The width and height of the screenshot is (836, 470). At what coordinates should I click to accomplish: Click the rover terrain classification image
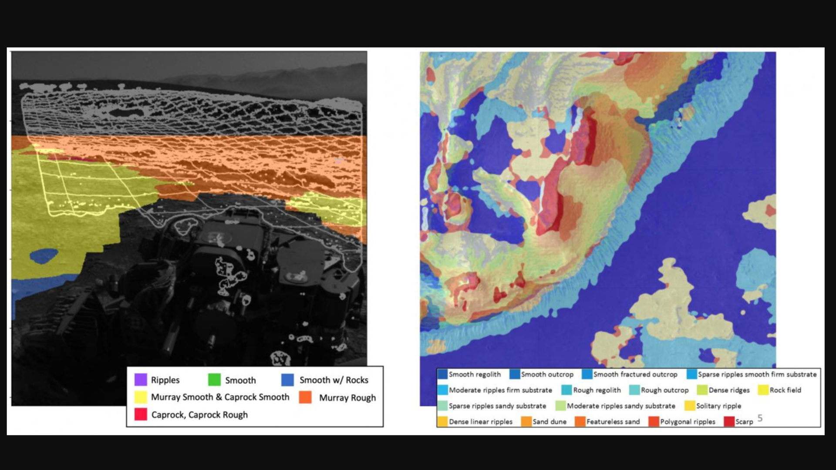point(189,228)
